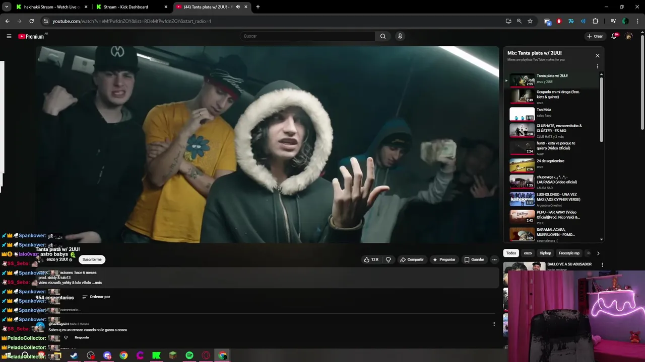Viewport: 645px width, 362px height.
Task: Expand description with ...más
Action: point(97,283)
